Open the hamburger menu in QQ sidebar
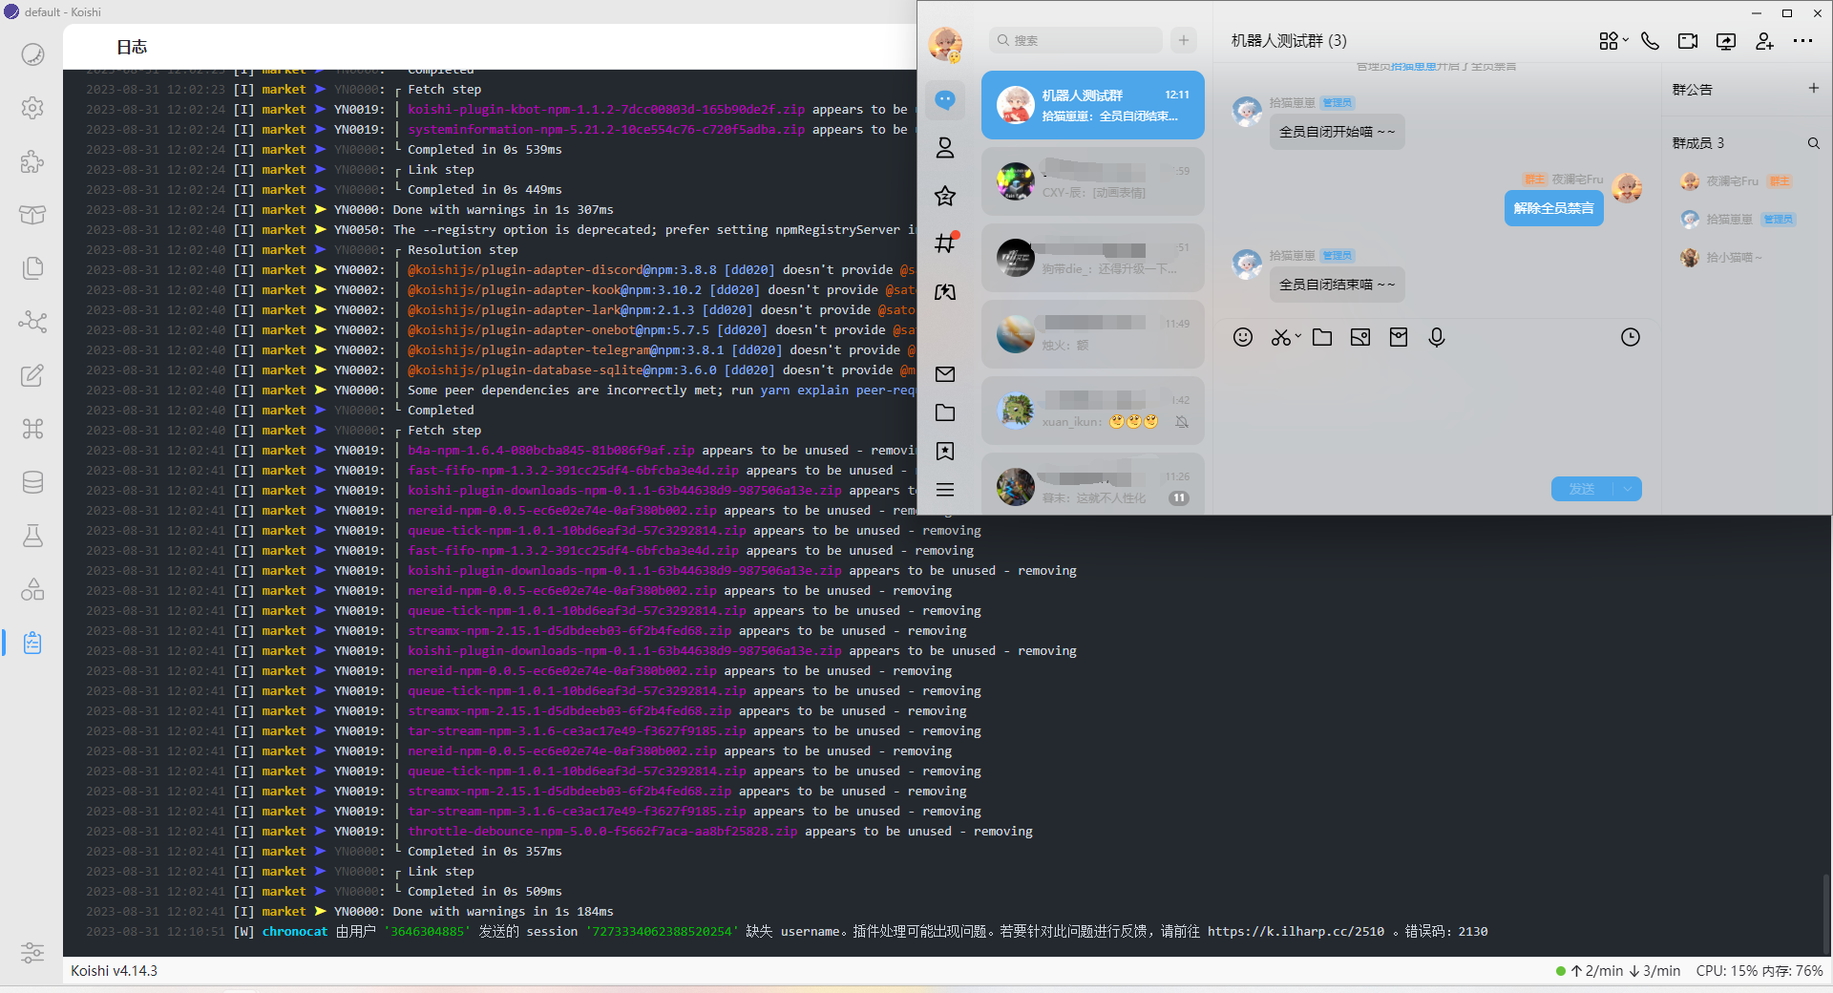Screen dimensions: 1833x993 coord(945,489)
